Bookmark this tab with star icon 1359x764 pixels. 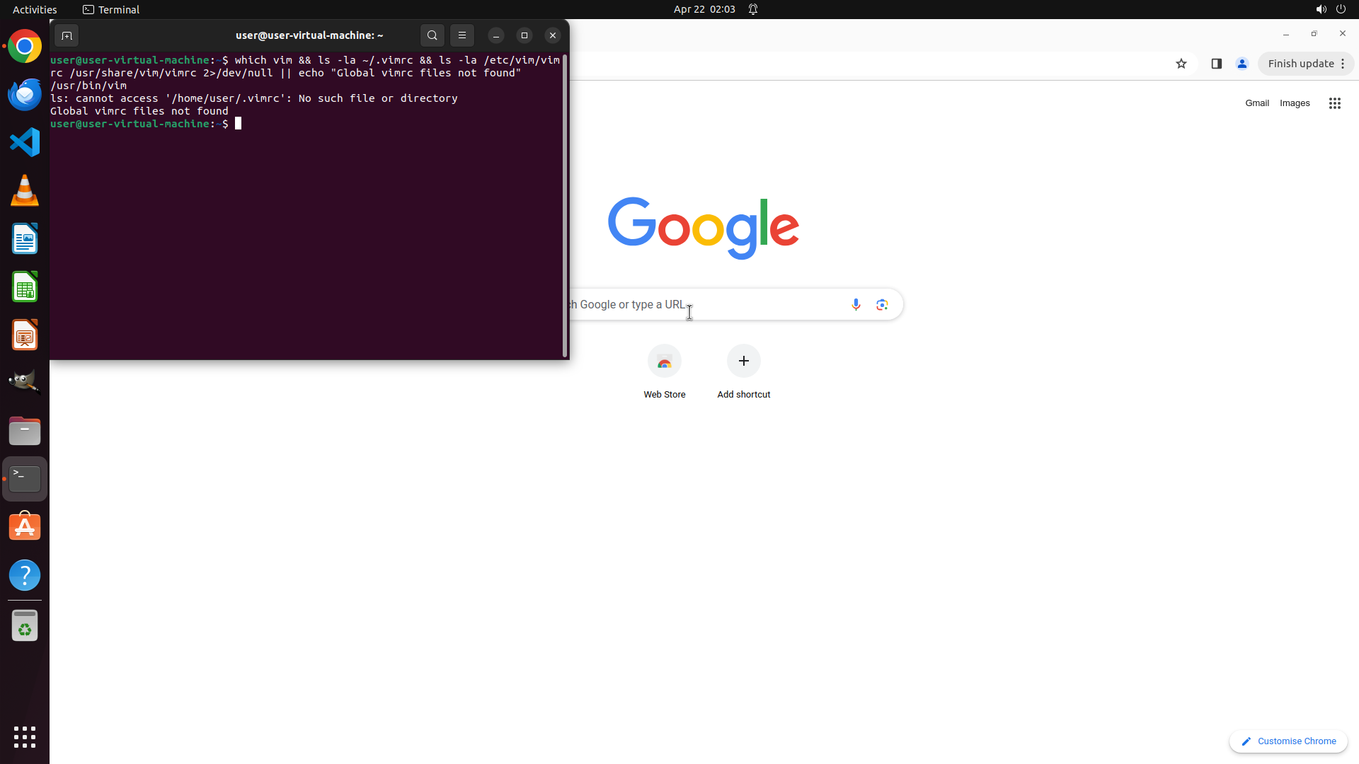pos(1181,64)
